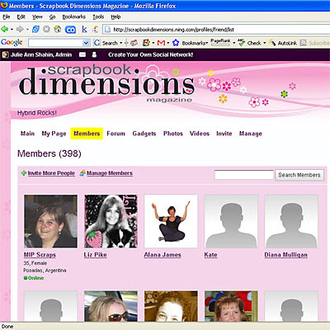Open the Photos tab

pyautogui.click(x=173, y=134)
